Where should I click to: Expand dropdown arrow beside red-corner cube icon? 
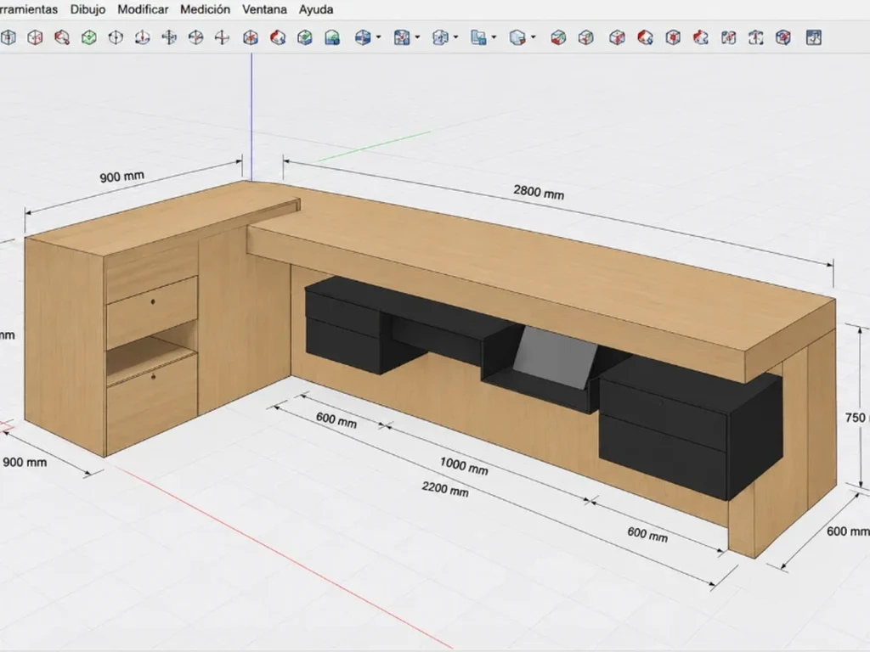(534, 37)
